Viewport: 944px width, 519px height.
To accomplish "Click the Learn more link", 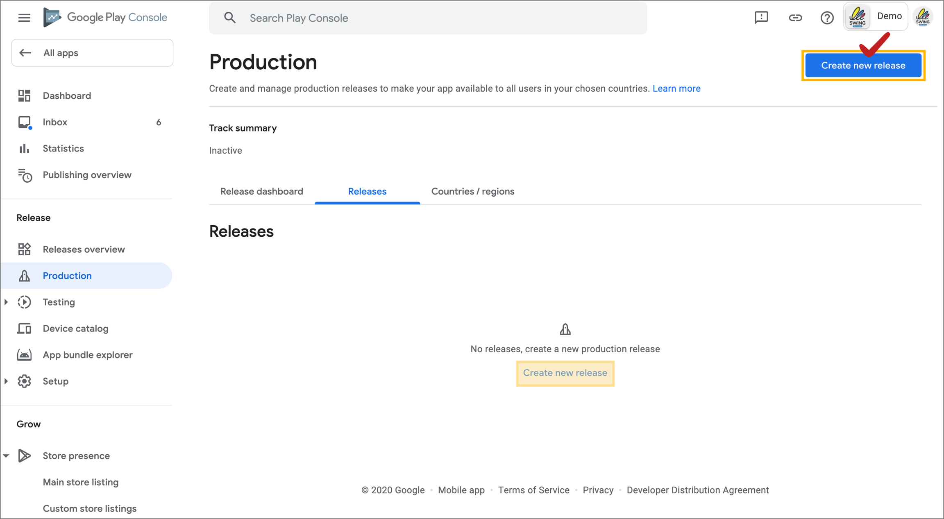I will pyautogui.click(x=676, y=88).
